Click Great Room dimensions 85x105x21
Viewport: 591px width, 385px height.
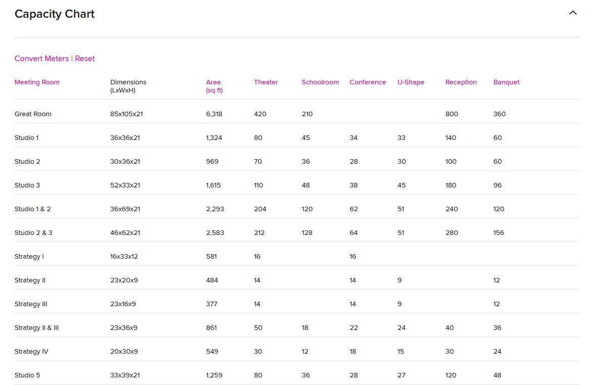coord(126,114)
